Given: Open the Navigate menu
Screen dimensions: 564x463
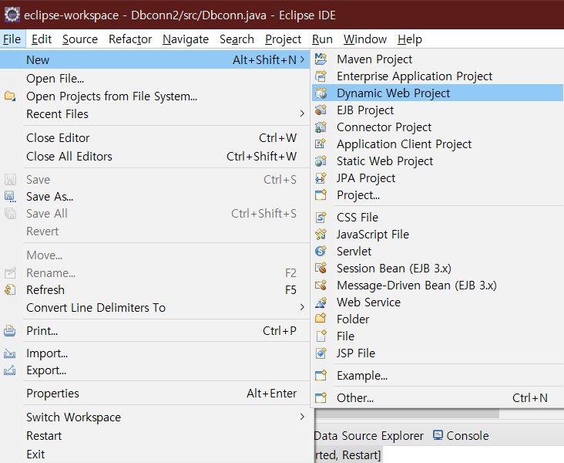Looking at the screenshot, I should pyautogui.click(x=186, y=39).
